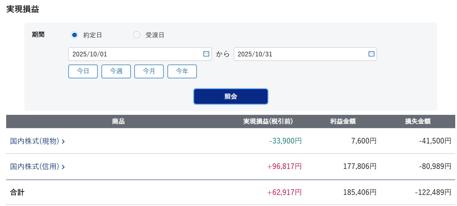Click the 照会 search button
457x206 pixels.
click(231, 97)
